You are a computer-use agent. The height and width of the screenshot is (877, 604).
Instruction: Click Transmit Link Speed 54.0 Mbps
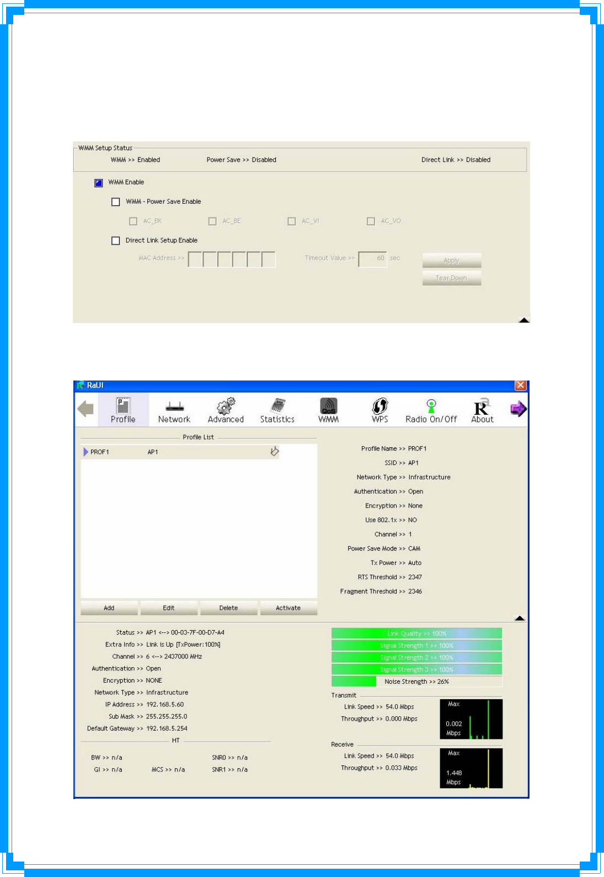(400, 707)
